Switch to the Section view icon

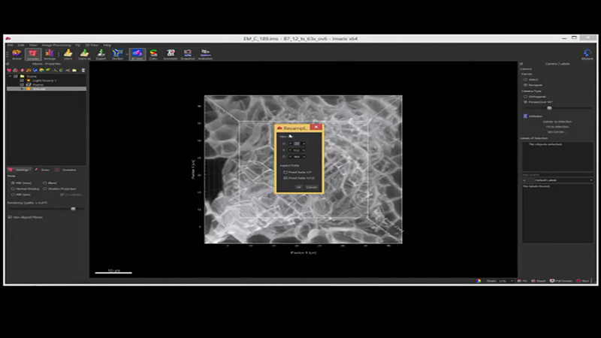click(117, 54)
